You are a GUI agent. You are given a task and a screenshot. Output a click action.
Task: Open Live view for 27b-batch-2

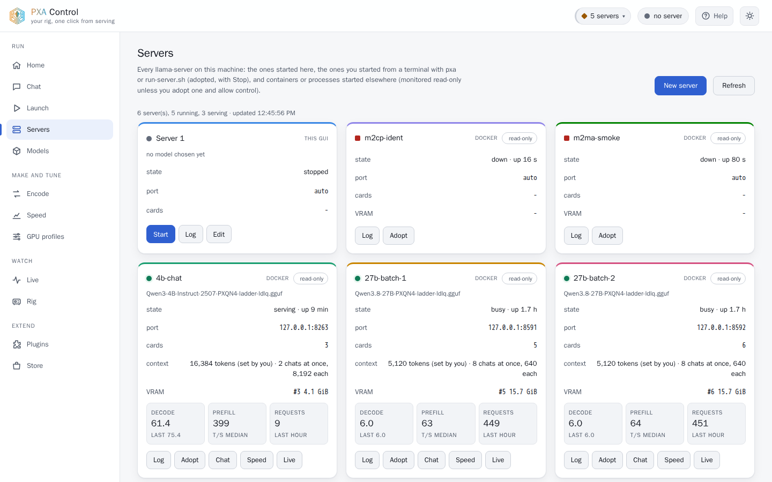point(707,460)
